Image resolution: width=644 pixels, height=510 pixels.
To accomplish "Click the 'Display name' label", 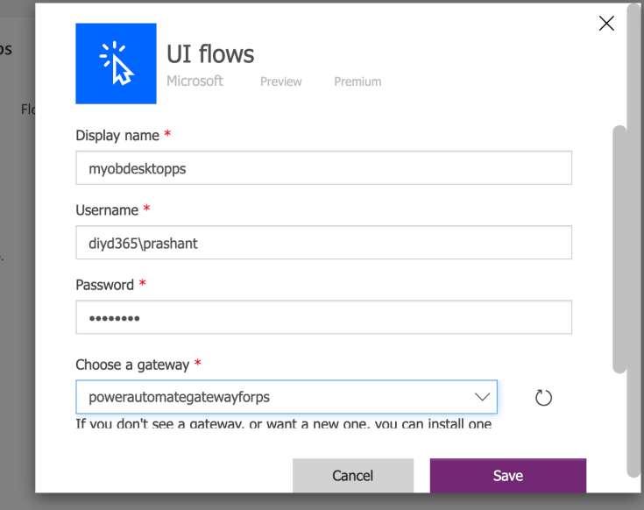I will [117, 136].
